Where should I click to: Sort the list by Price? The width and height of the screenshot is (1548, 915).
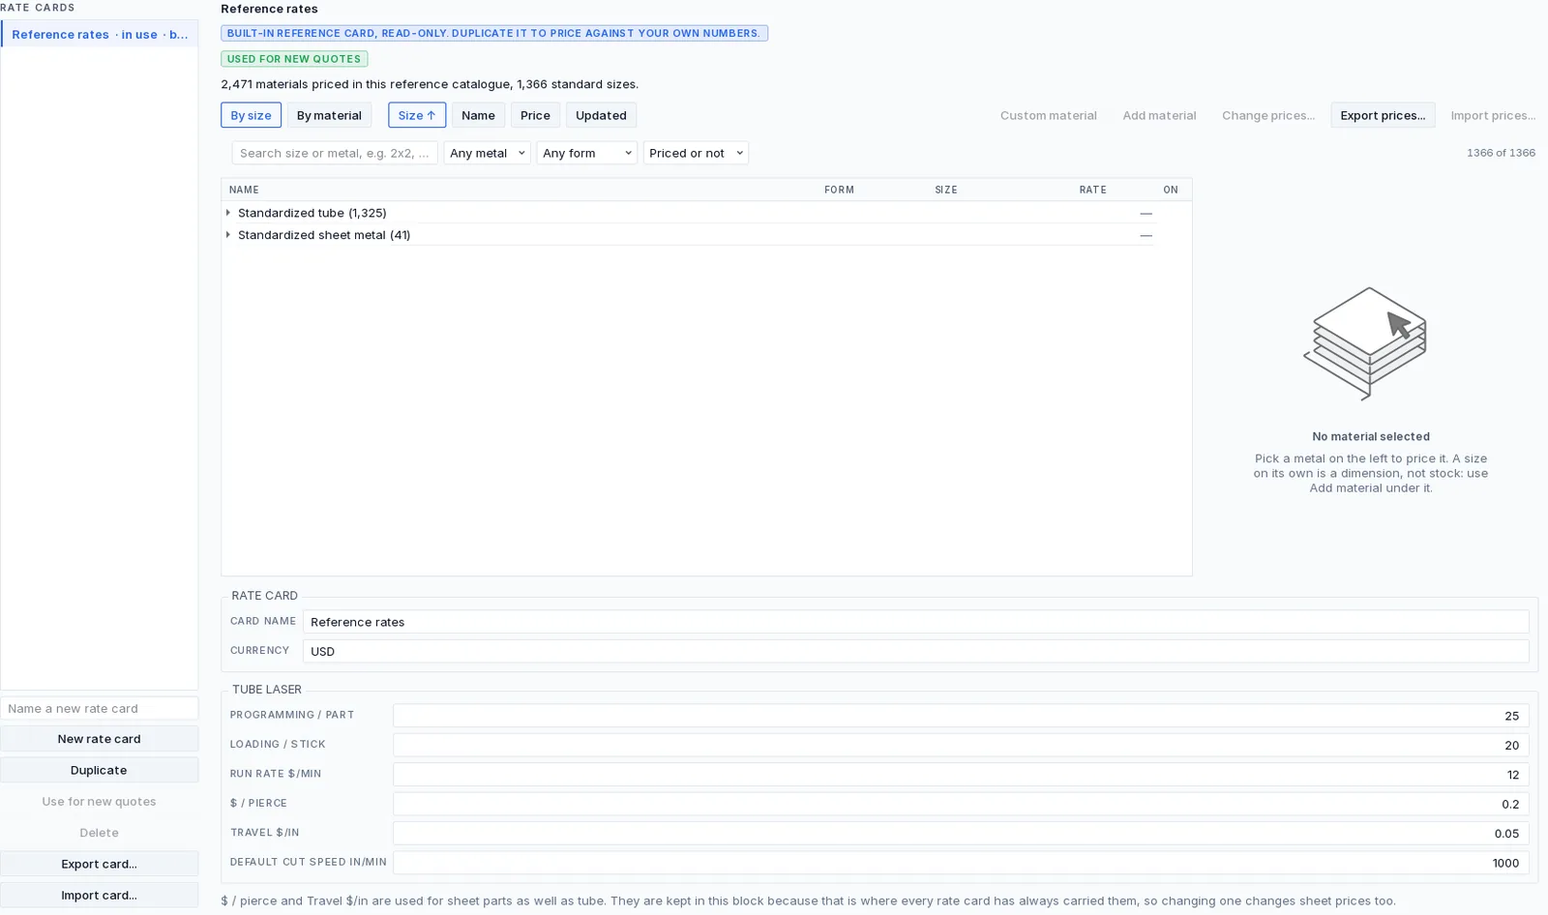point(535,115)
